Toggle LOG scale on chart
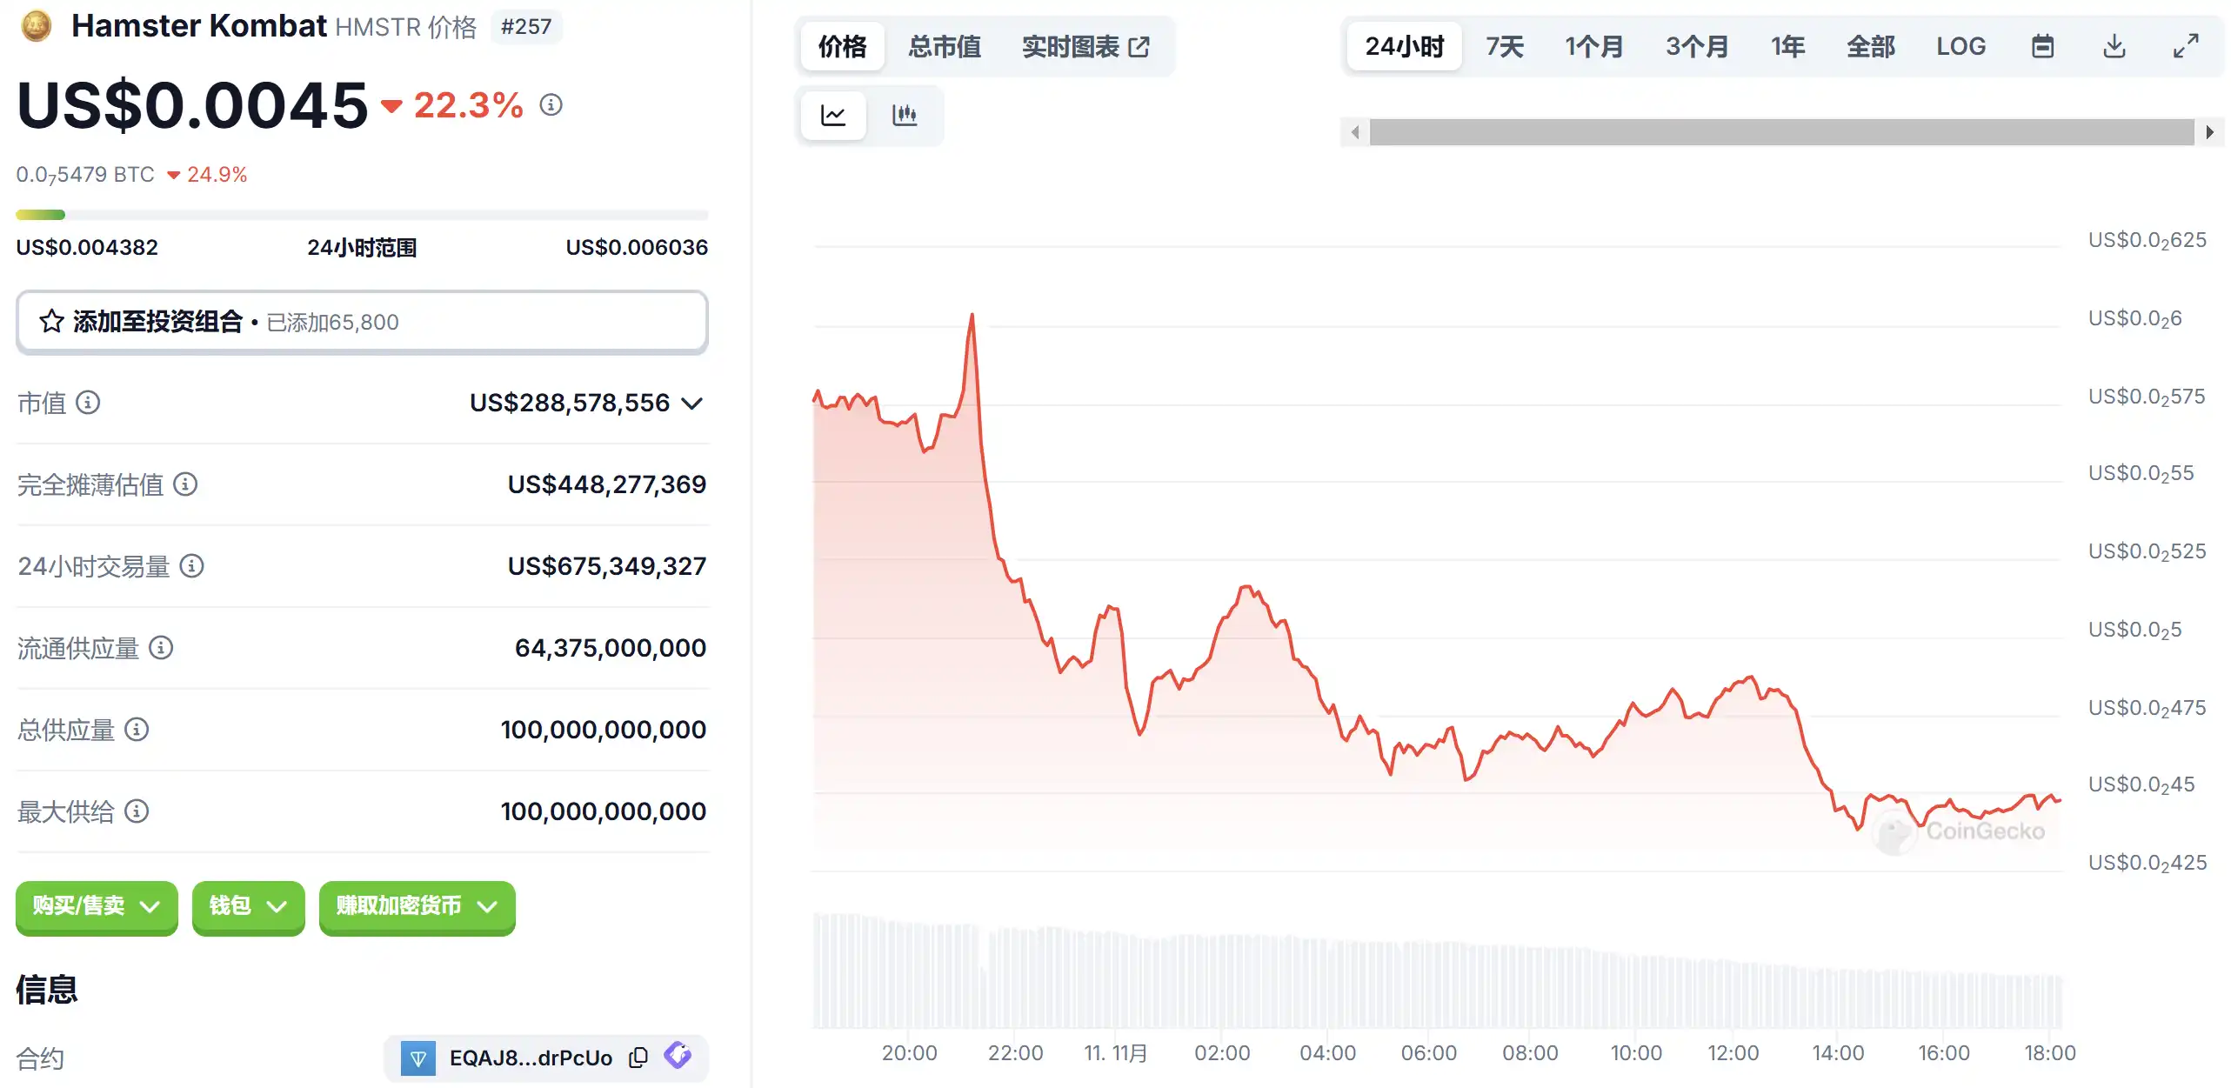 [1960, 46]
